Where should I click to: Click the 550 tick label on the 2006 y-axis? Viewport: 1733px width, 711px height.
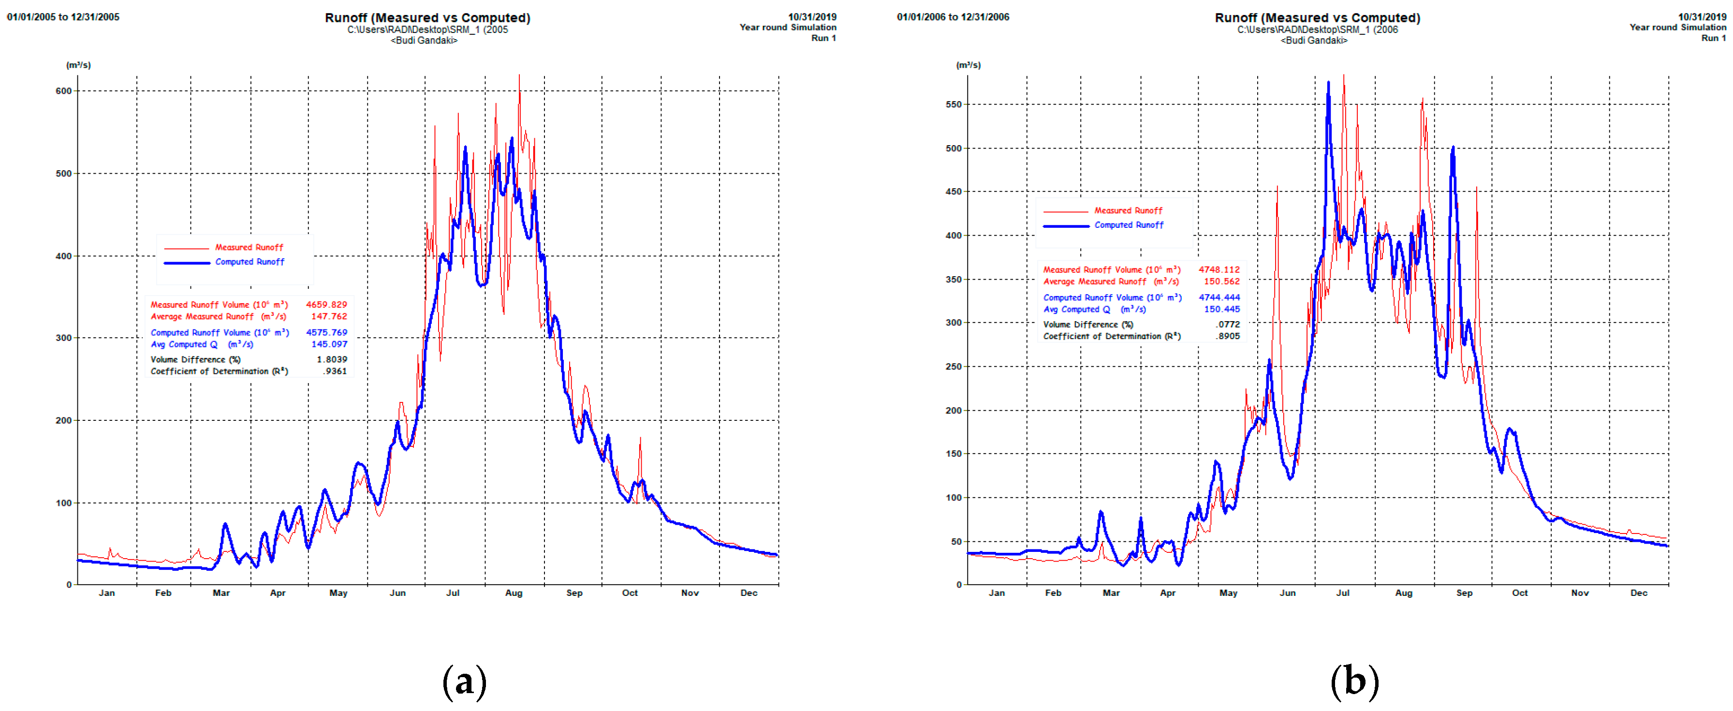pos(953,104)
